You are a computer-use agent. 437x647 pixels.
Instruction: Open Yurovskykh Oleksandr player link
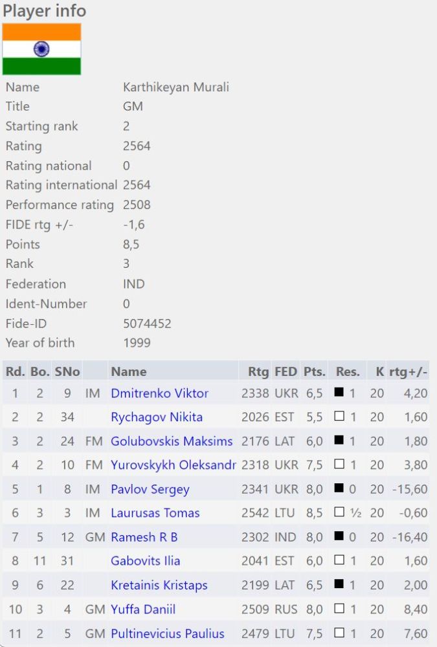tap(174, 465)
